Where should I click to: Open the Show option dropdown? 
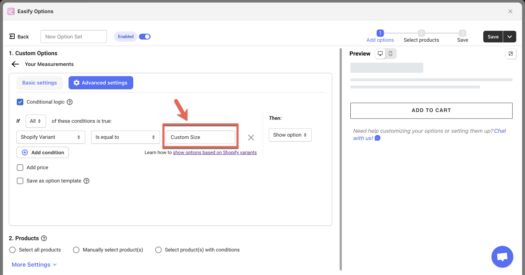290,135
